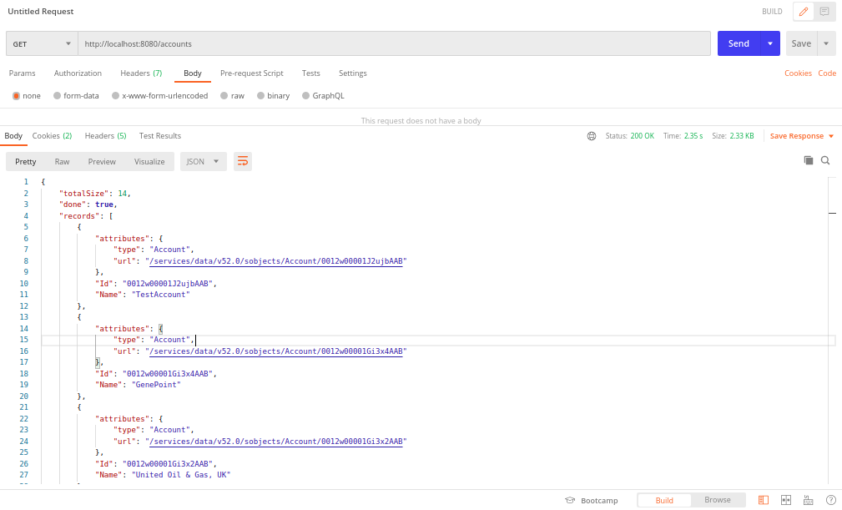Switch to Browse mode in bottom bar

[718, 500]
